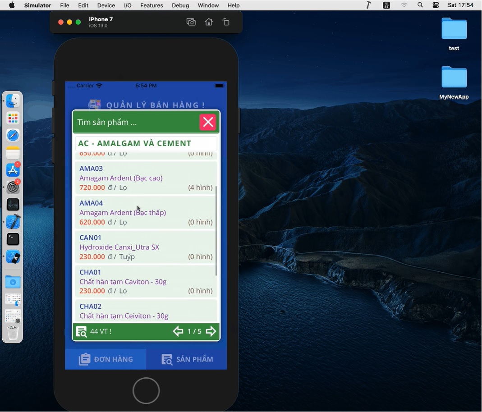Expand the AC - AMALGAM VÀ CEMENT category
This screenshot has width=482, height=412.
click(x=146, y=143)
